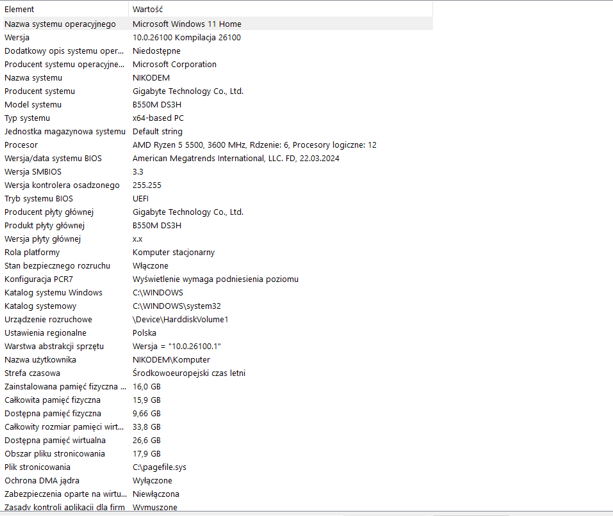This screenshot has width=613, height=516.
Task: Select the 'Nazwa systemu' label
Action: 33,78
